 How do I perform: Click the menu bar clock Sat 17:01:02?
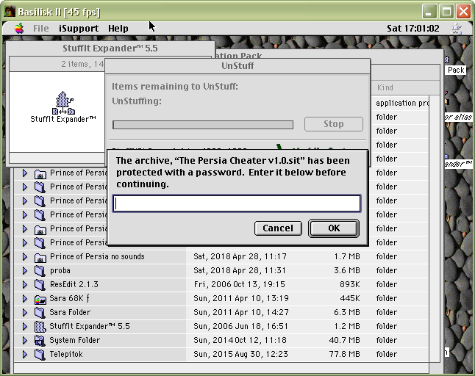pos(413,29)
